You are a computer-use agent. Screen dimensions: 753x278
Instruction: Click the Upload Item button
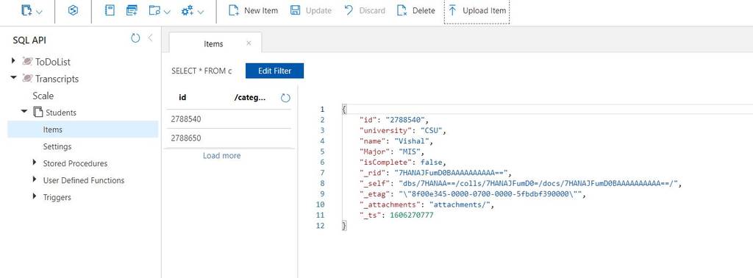coord(477,10)
